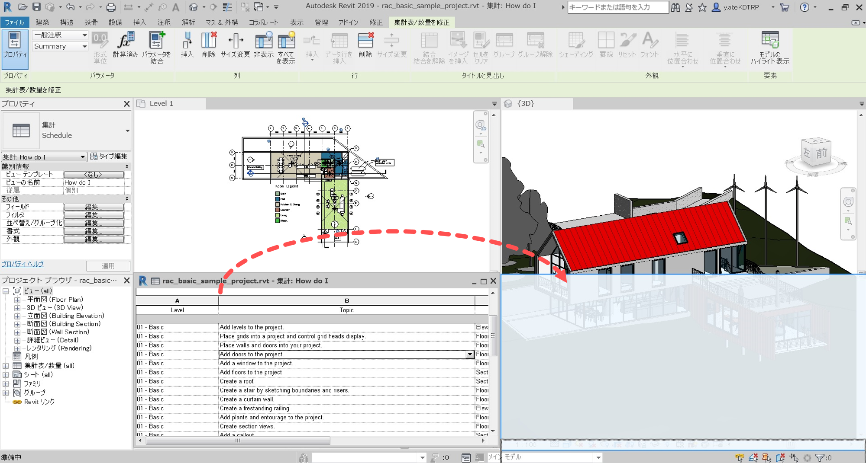Switch to the {3D} view tab

tap(537, 103)
